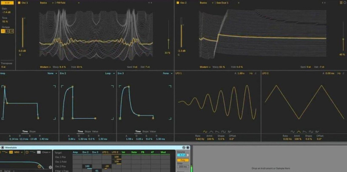The image size is (347, 172).
Task: Click the Volume field showing -5.0 dB
Action: point(183,155)
